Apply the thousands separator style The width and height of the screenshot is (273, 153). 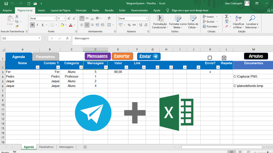pyautogui.click(x=134, y=25)
